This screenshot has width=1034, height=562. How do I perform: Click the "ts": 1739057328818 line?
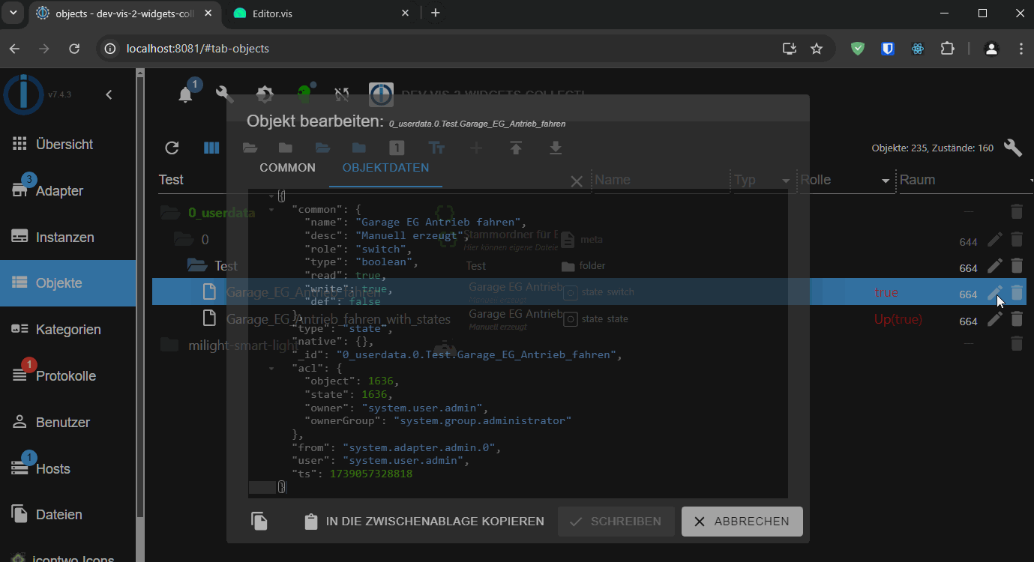(352, 474)
